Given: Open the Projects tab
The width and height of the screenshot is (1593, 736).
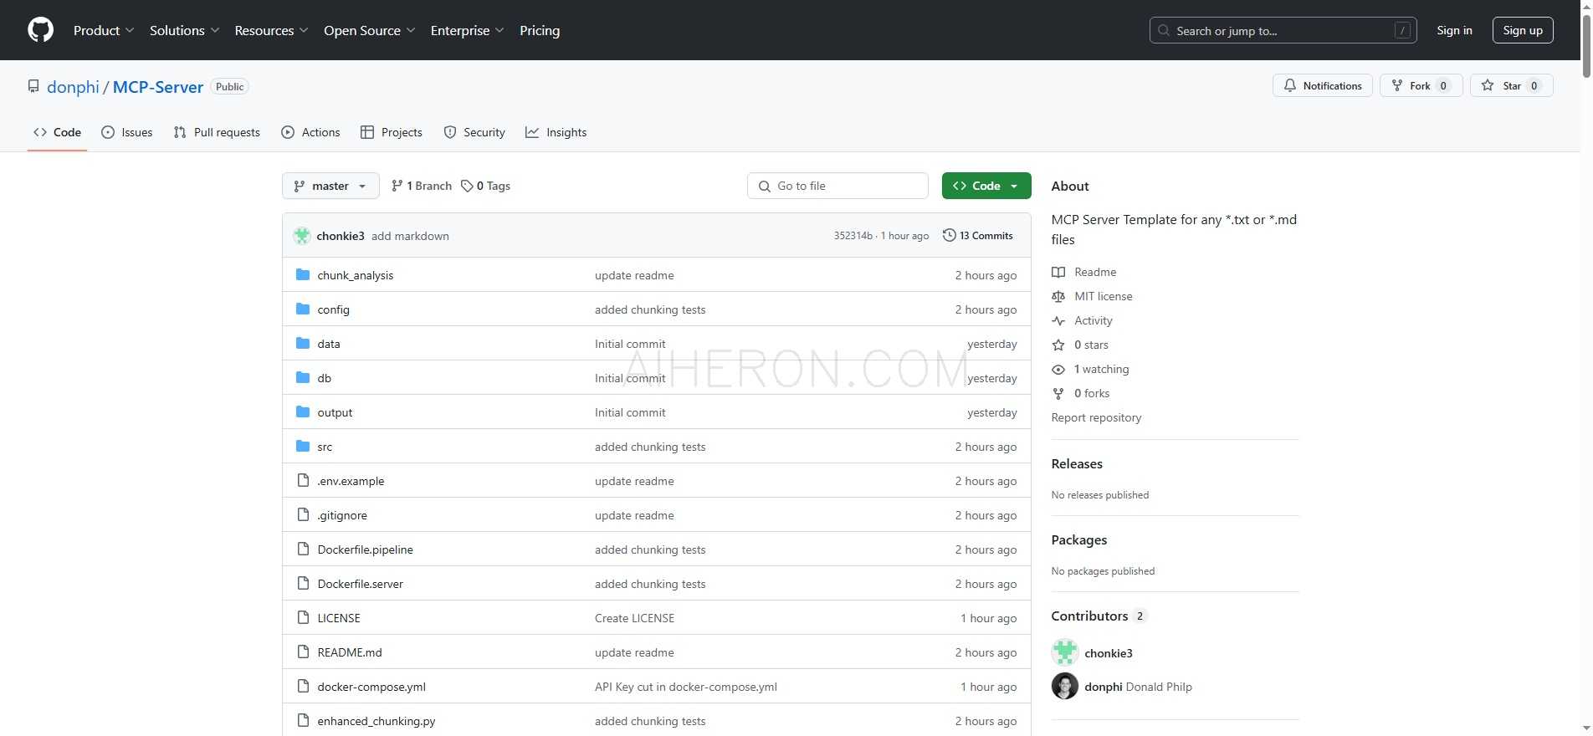Looking at the screenshot, I should (391, 132).
